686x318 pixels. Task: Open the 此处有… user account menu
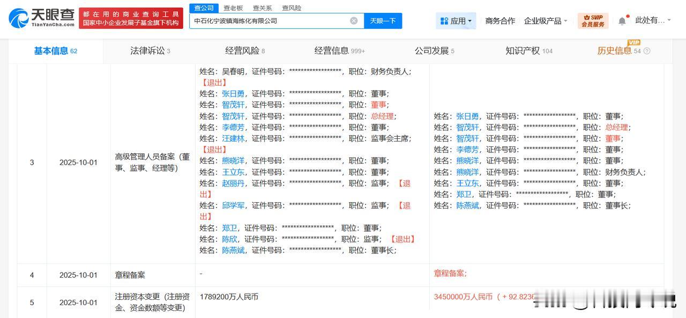(x=653, y=20)
